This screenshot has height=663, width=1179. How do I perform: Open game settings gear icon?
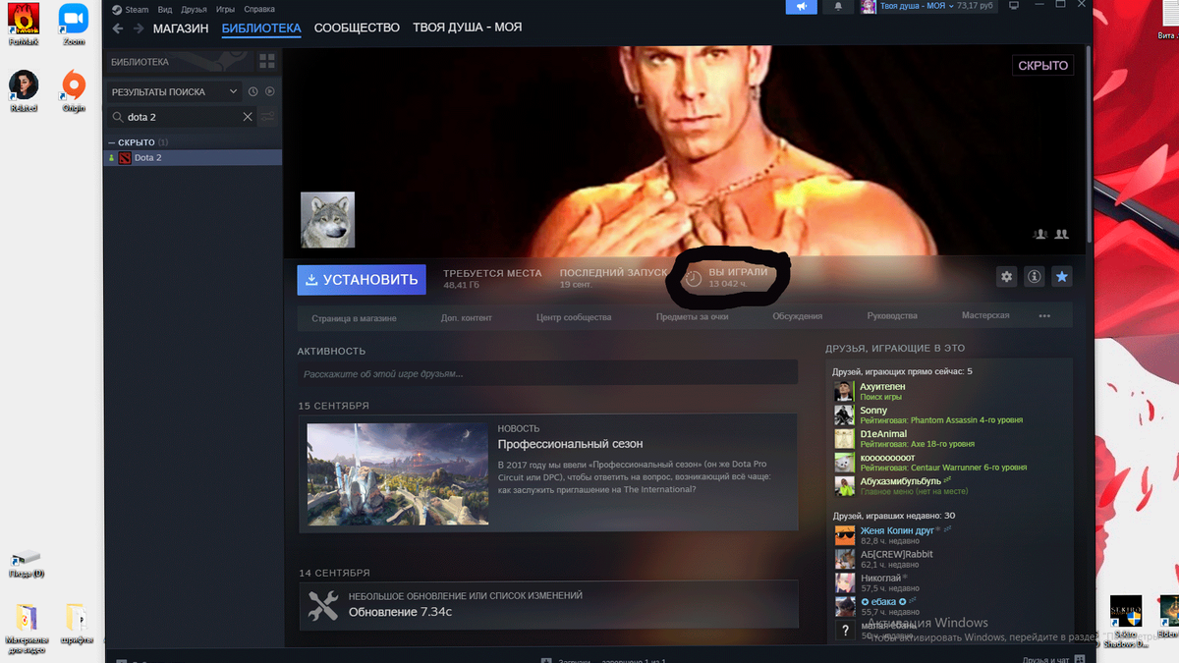(x=1006, y=277)
